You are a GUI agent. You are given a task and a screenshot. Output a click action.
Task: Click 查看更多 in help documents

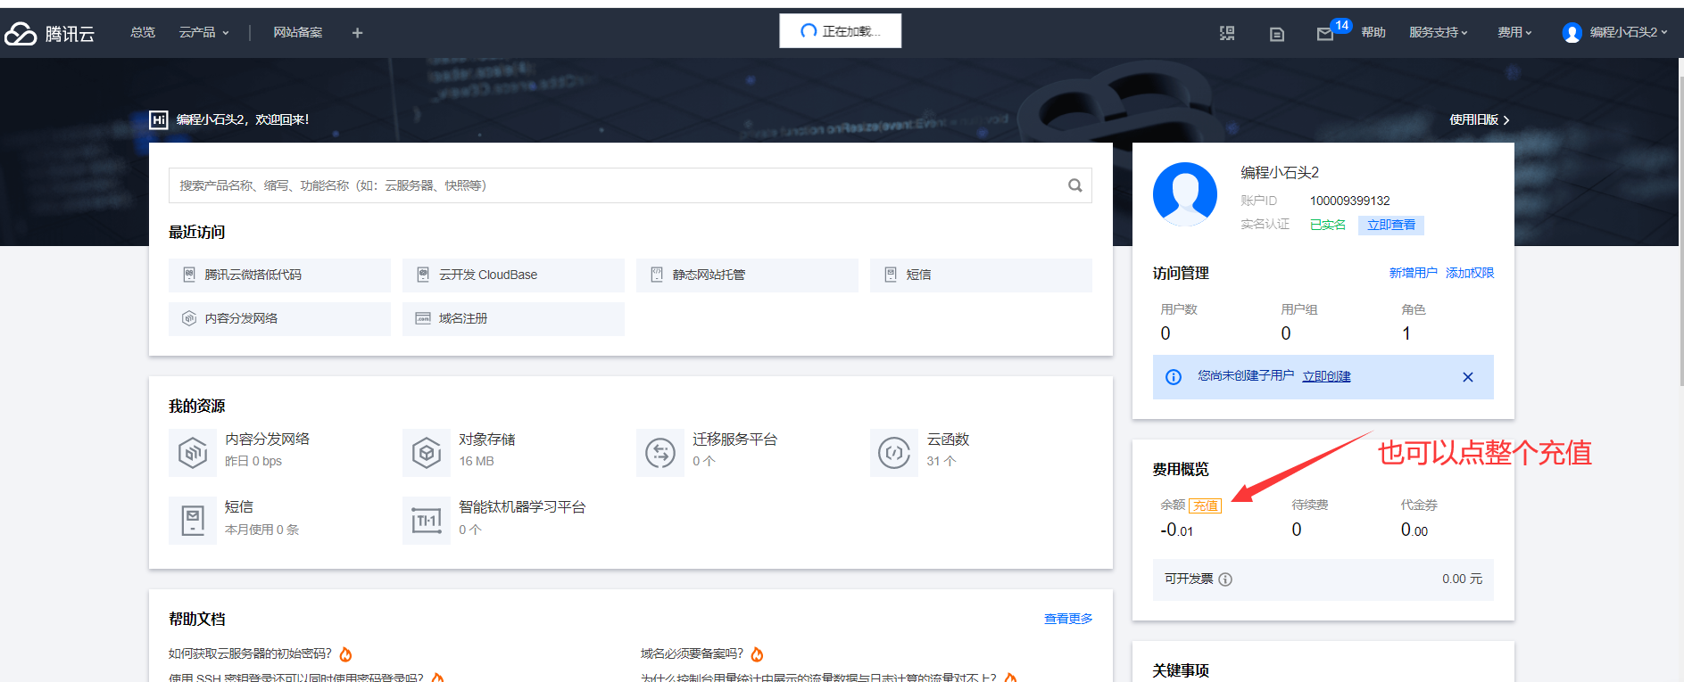(1068, 619)
